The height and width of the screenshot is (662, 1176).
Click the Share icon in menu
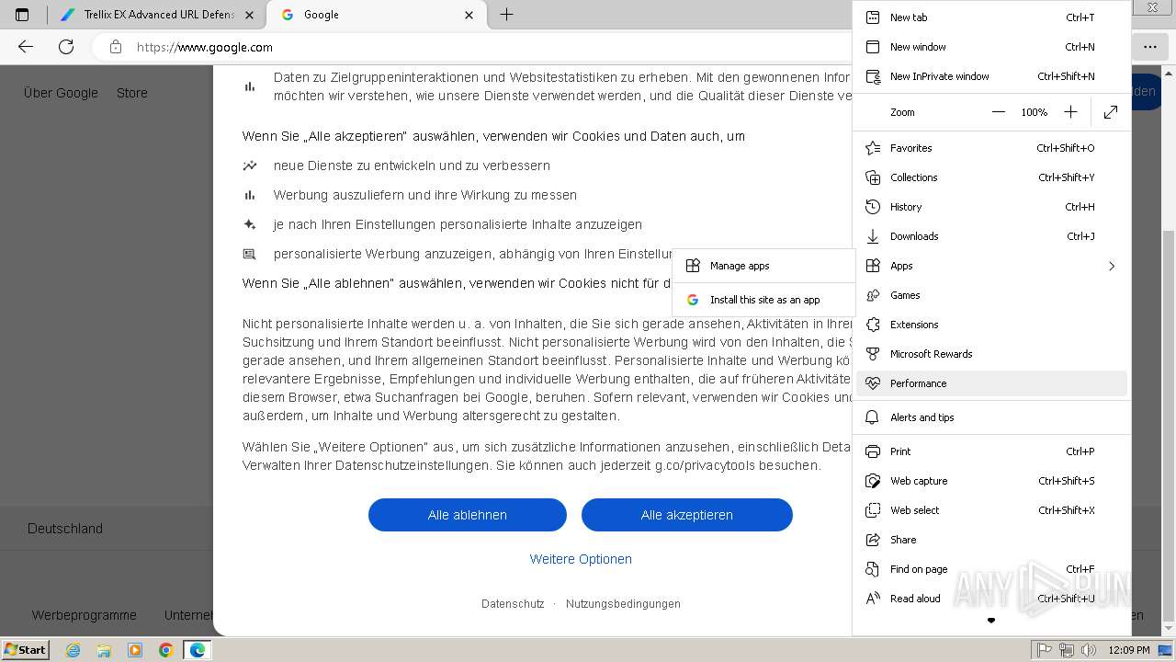(x=873, y=540)
